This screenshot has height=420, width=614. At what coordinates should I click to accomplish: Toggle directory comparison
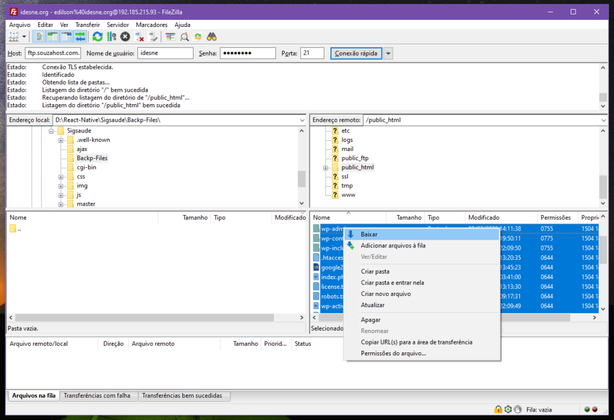point(185,37)
